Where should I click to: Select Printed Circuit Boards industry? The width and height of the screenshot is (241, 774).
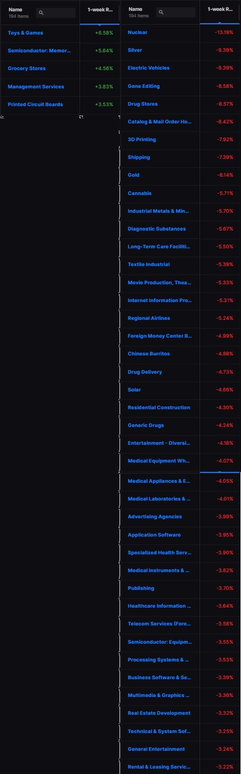click(35, 105)
